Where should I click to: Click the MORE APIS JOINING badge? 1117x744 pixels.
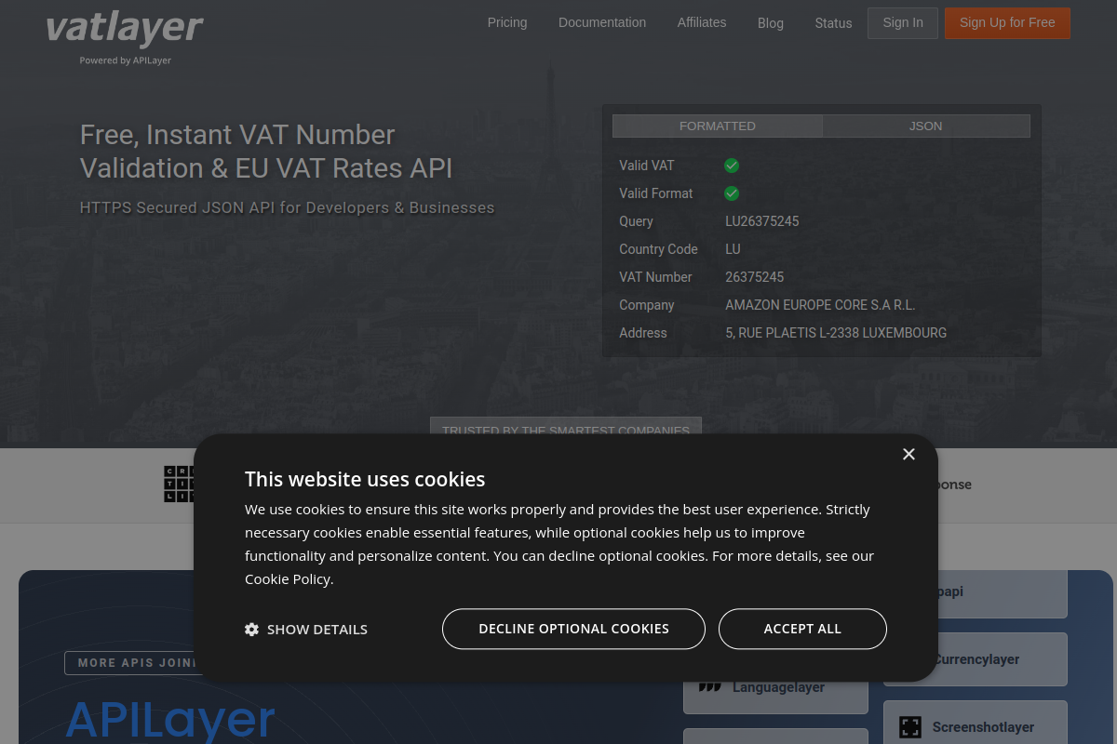click(x=136, y=663)
